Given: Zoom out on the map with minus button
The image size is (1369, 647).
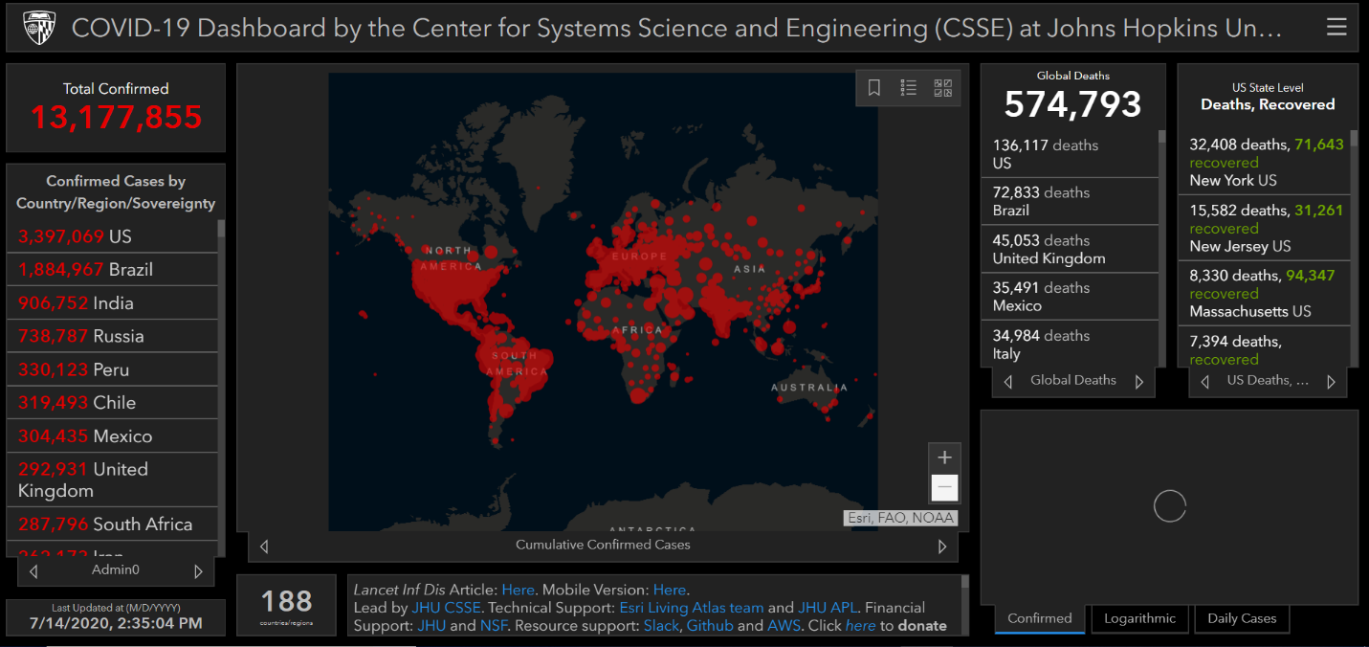Looking at the screenshot, I should point(944,488).
